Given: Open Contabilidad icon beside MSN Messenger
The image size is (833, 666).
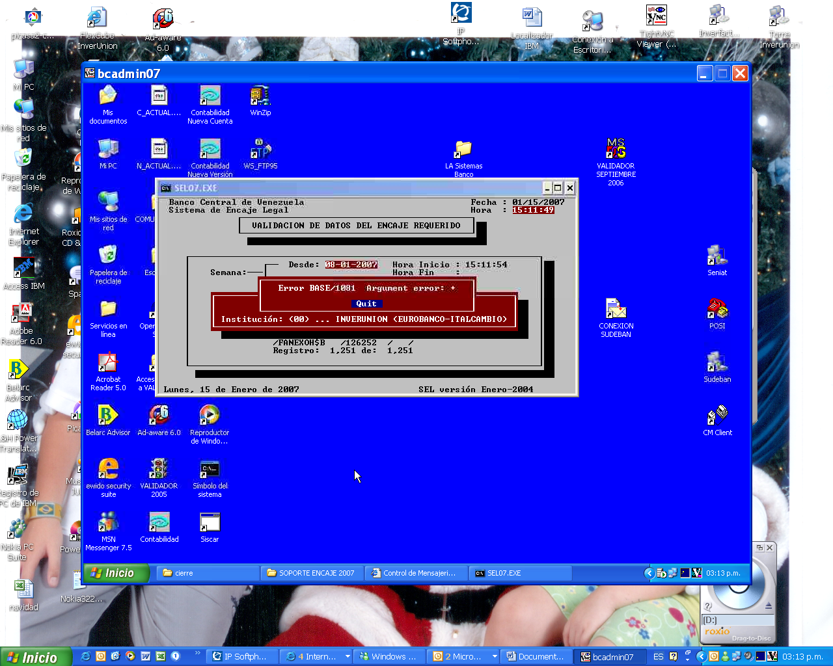Looking at the screenshot, I should tap(159, 527).
